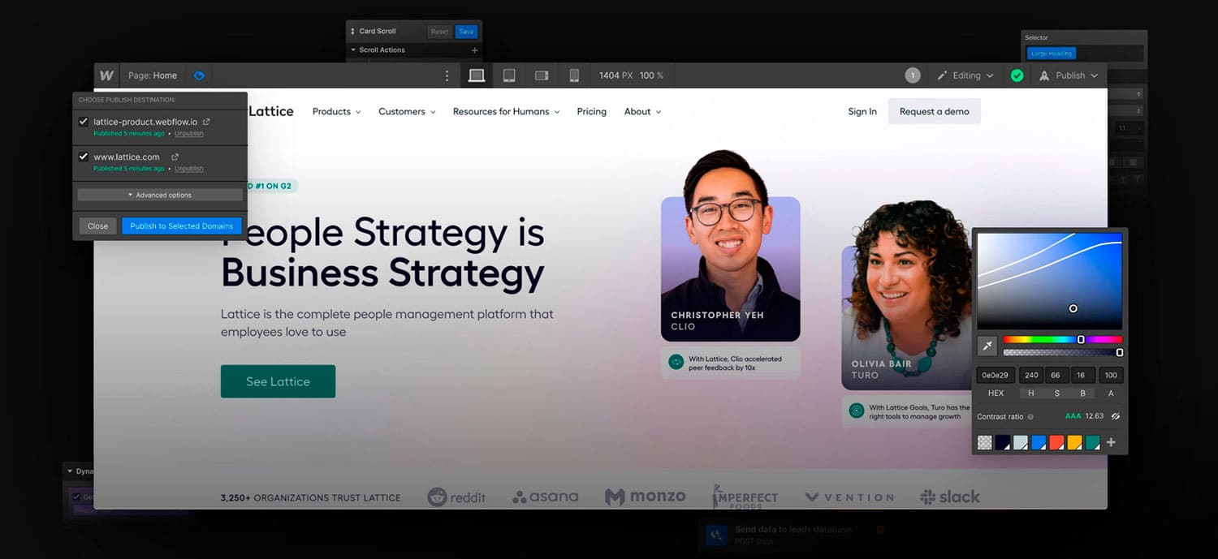The height and width of the screenshot is (559, 1218).
Task: Activate the eyedropper in the color picker
Action: click(x=987, y=346)
